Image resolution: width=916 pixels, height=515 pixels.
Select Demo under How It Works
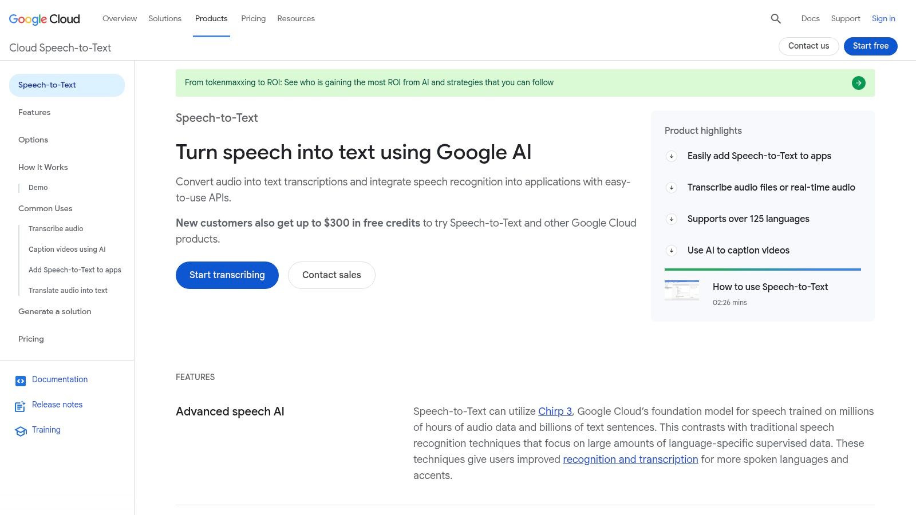coord(38,188)
